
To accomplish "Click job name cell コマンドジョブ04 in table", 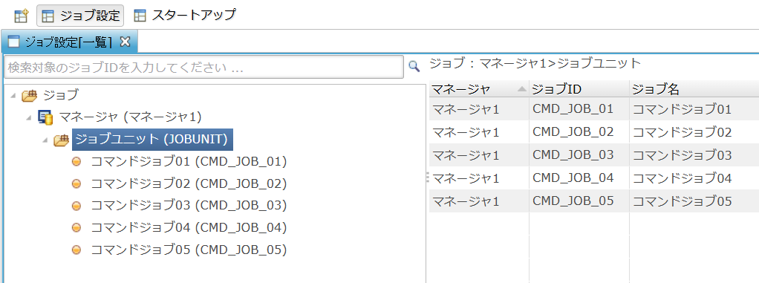I will click(x=694, y=178).
